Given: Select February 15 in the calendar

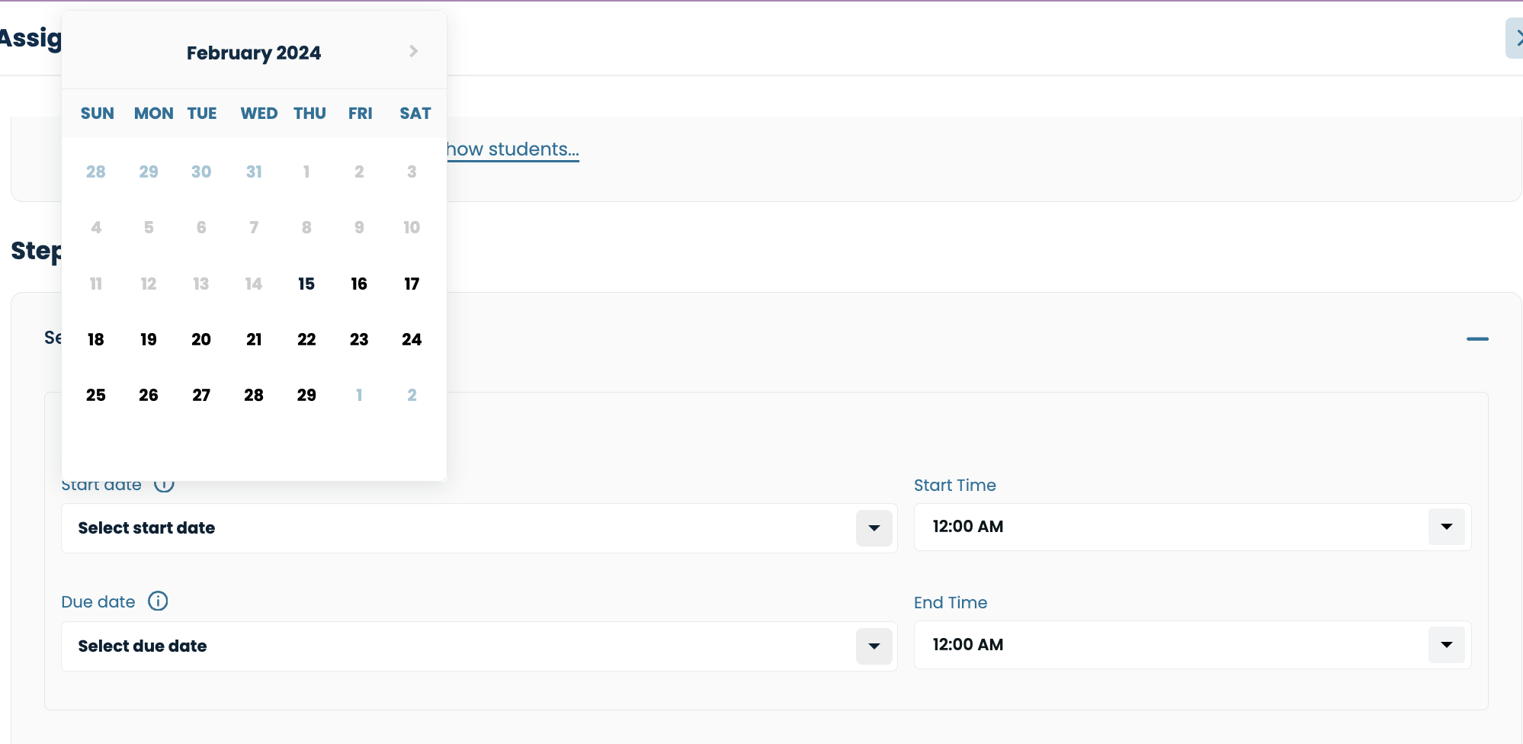Looking at the screenshot, I should coord(306,284).
